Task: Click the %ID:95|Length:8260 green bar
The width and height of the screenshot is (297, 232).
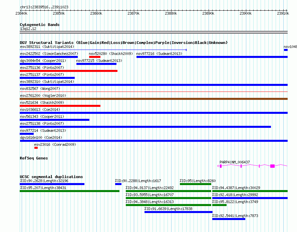Action: (x=196, y=184)
